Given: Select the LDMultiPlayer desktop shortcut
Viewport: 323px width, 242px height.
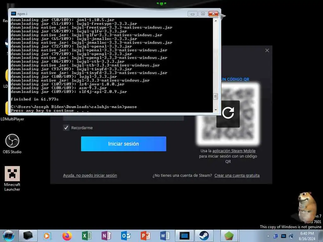Looking at the screenshot, I should click(x=12, y=119).
